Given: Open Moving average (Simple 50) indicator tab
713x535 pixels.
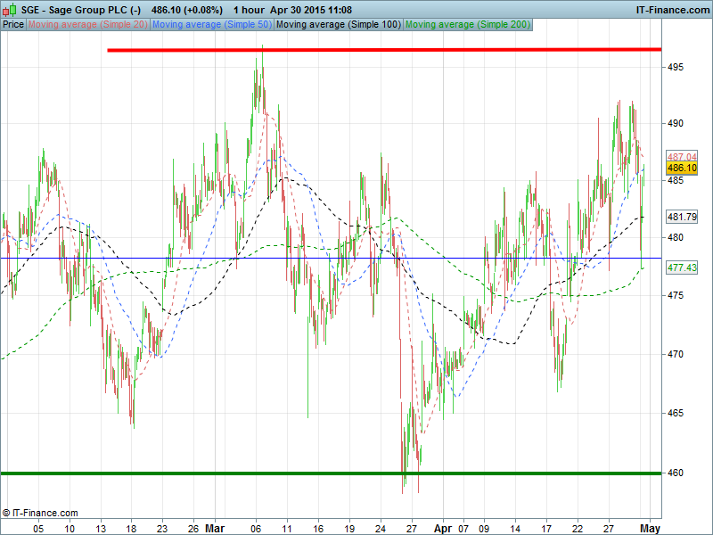Looking at the screenshot, I should (x=211, y=24).
